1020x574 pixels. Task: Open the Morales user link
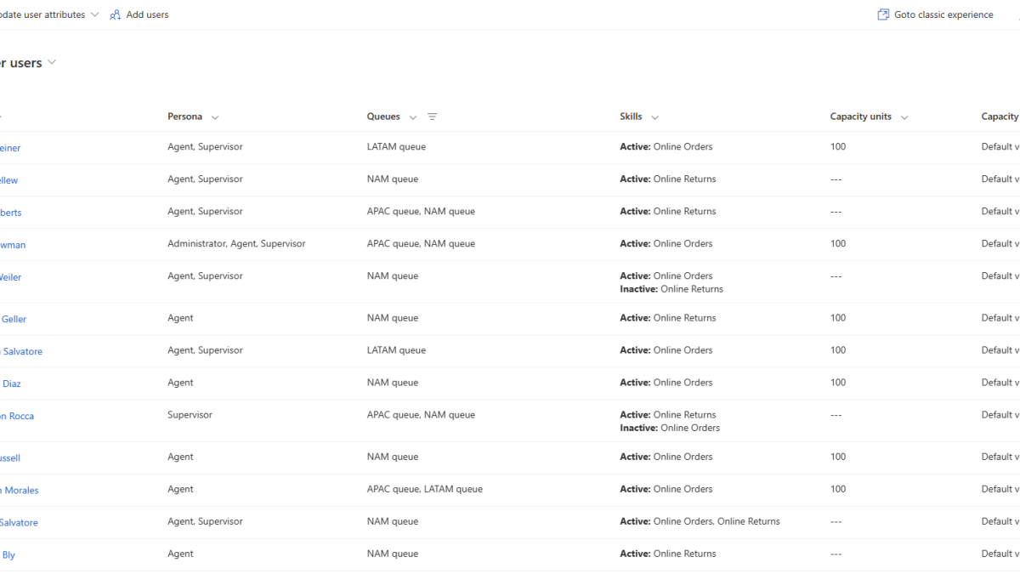point(19,490)
